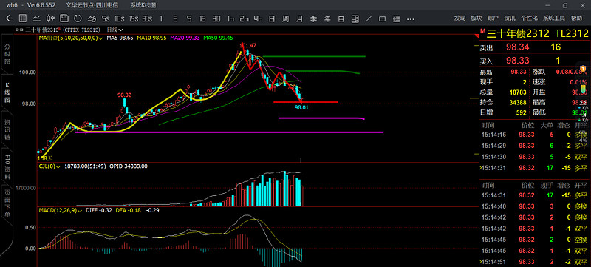
Task: Open the quote list table icon
Action: (23, 18)
